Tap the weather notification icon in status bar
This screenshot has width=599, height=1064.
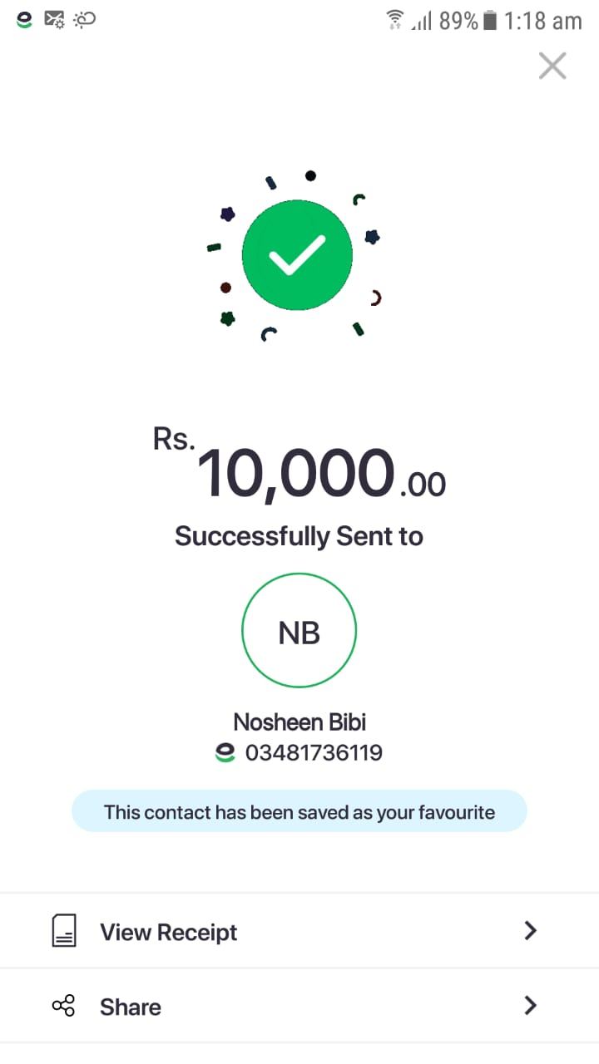click(85, 19)
